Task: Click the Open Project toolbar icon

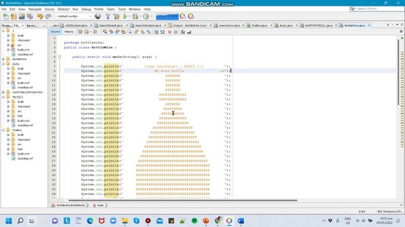Action: pyautogui.click(x=22, y=16)
